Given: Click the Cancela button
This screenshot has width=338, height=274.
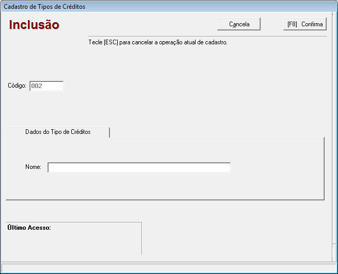Looking at the screenshot, I should tap(239, 24).
